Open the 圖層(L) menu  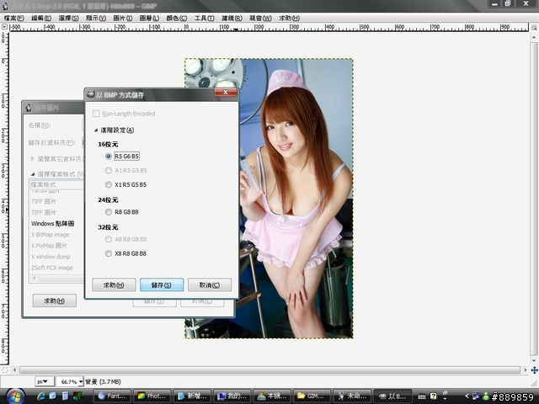(x=149, y=18)
